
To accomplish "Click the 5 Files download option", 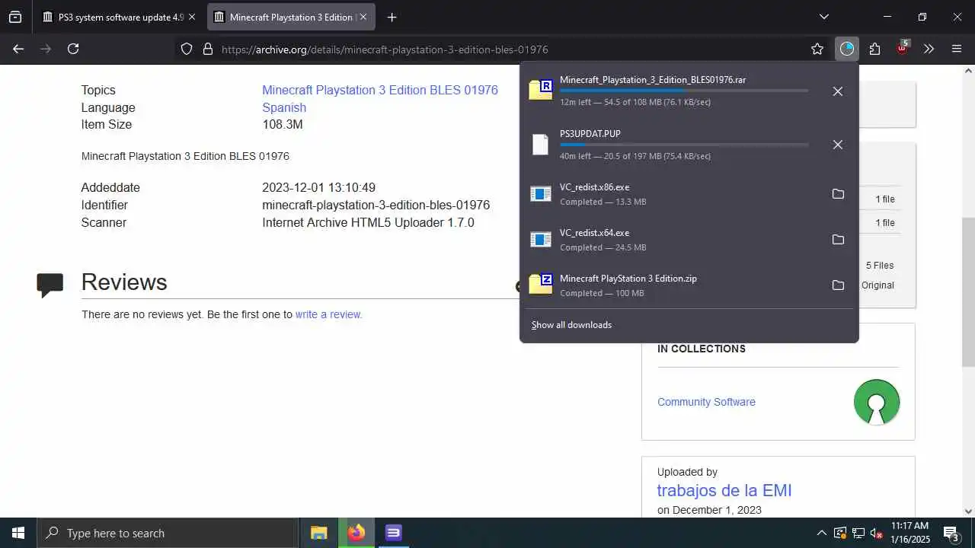I will click(880, 266).
